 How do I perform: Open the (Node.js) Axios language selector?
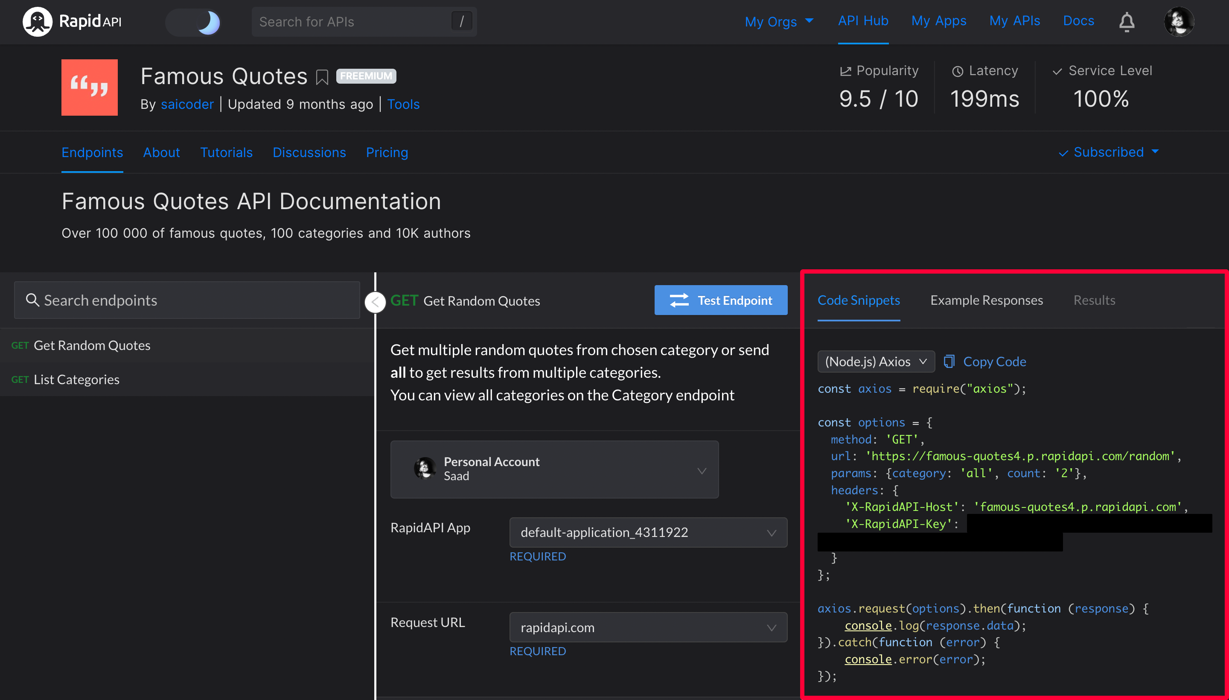pyautogui.click(x=875, y=362)
